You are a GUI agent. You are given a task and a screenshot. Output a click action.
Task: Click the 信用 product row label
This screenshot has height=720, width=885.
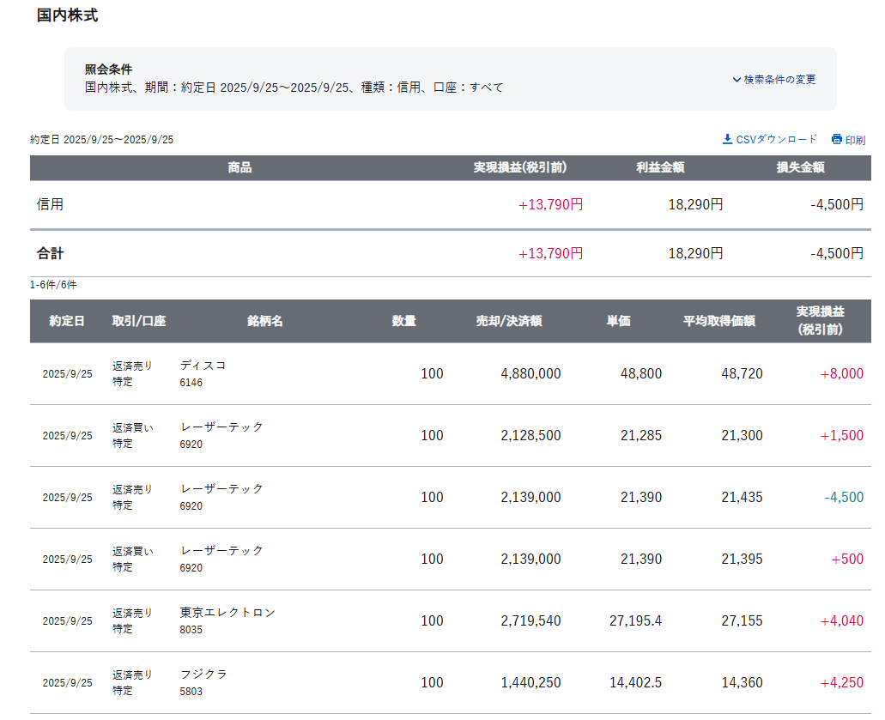coord(50,205)
